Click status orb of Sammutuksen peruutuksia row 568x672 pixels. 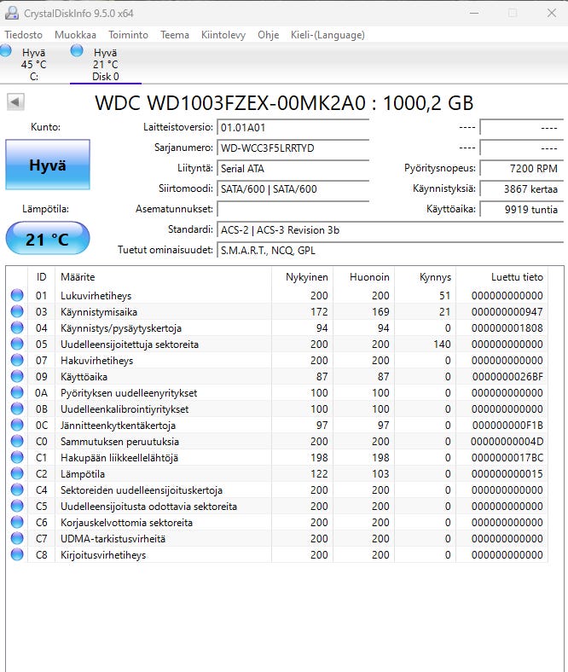coord(17,442)
